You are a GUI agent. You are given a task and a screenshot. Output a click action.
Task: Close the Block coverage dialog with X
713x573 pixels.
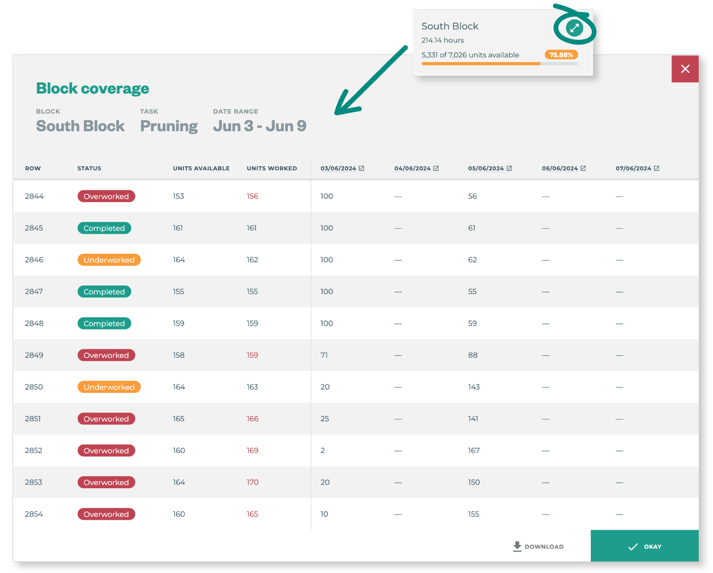click(685, 69)
